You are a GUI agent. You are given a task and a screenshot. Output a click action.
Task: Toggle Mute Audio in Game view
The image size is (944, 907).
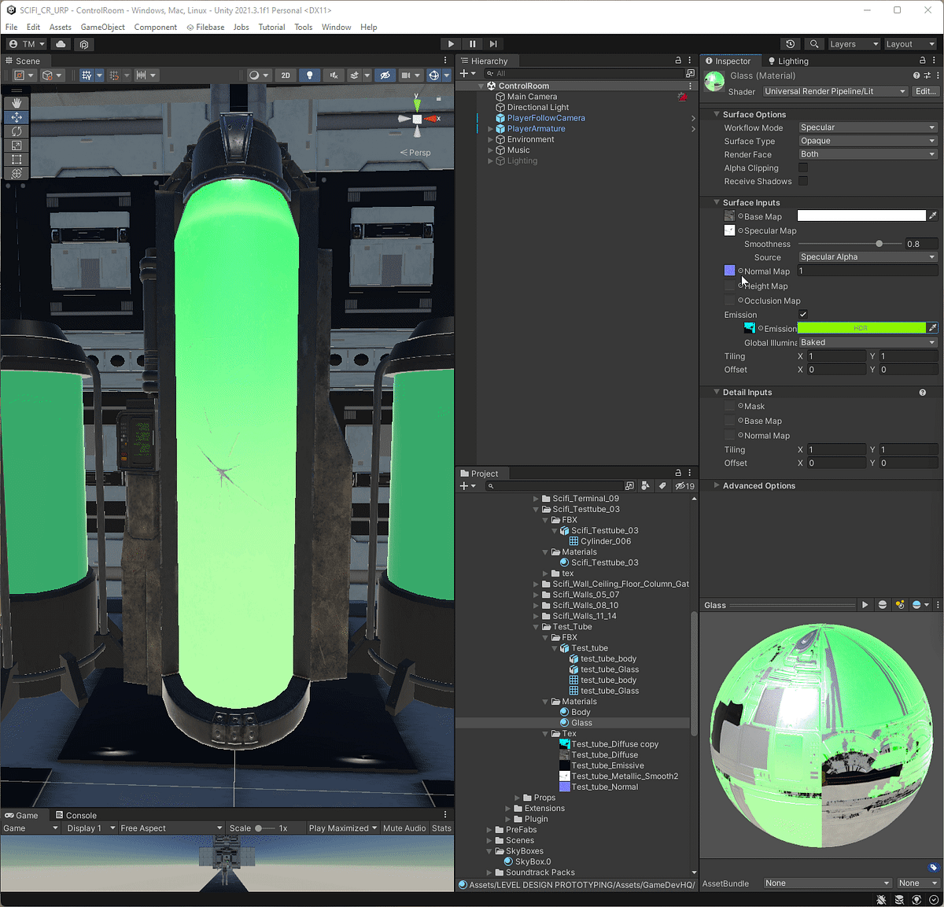click(x=404, y=828)
